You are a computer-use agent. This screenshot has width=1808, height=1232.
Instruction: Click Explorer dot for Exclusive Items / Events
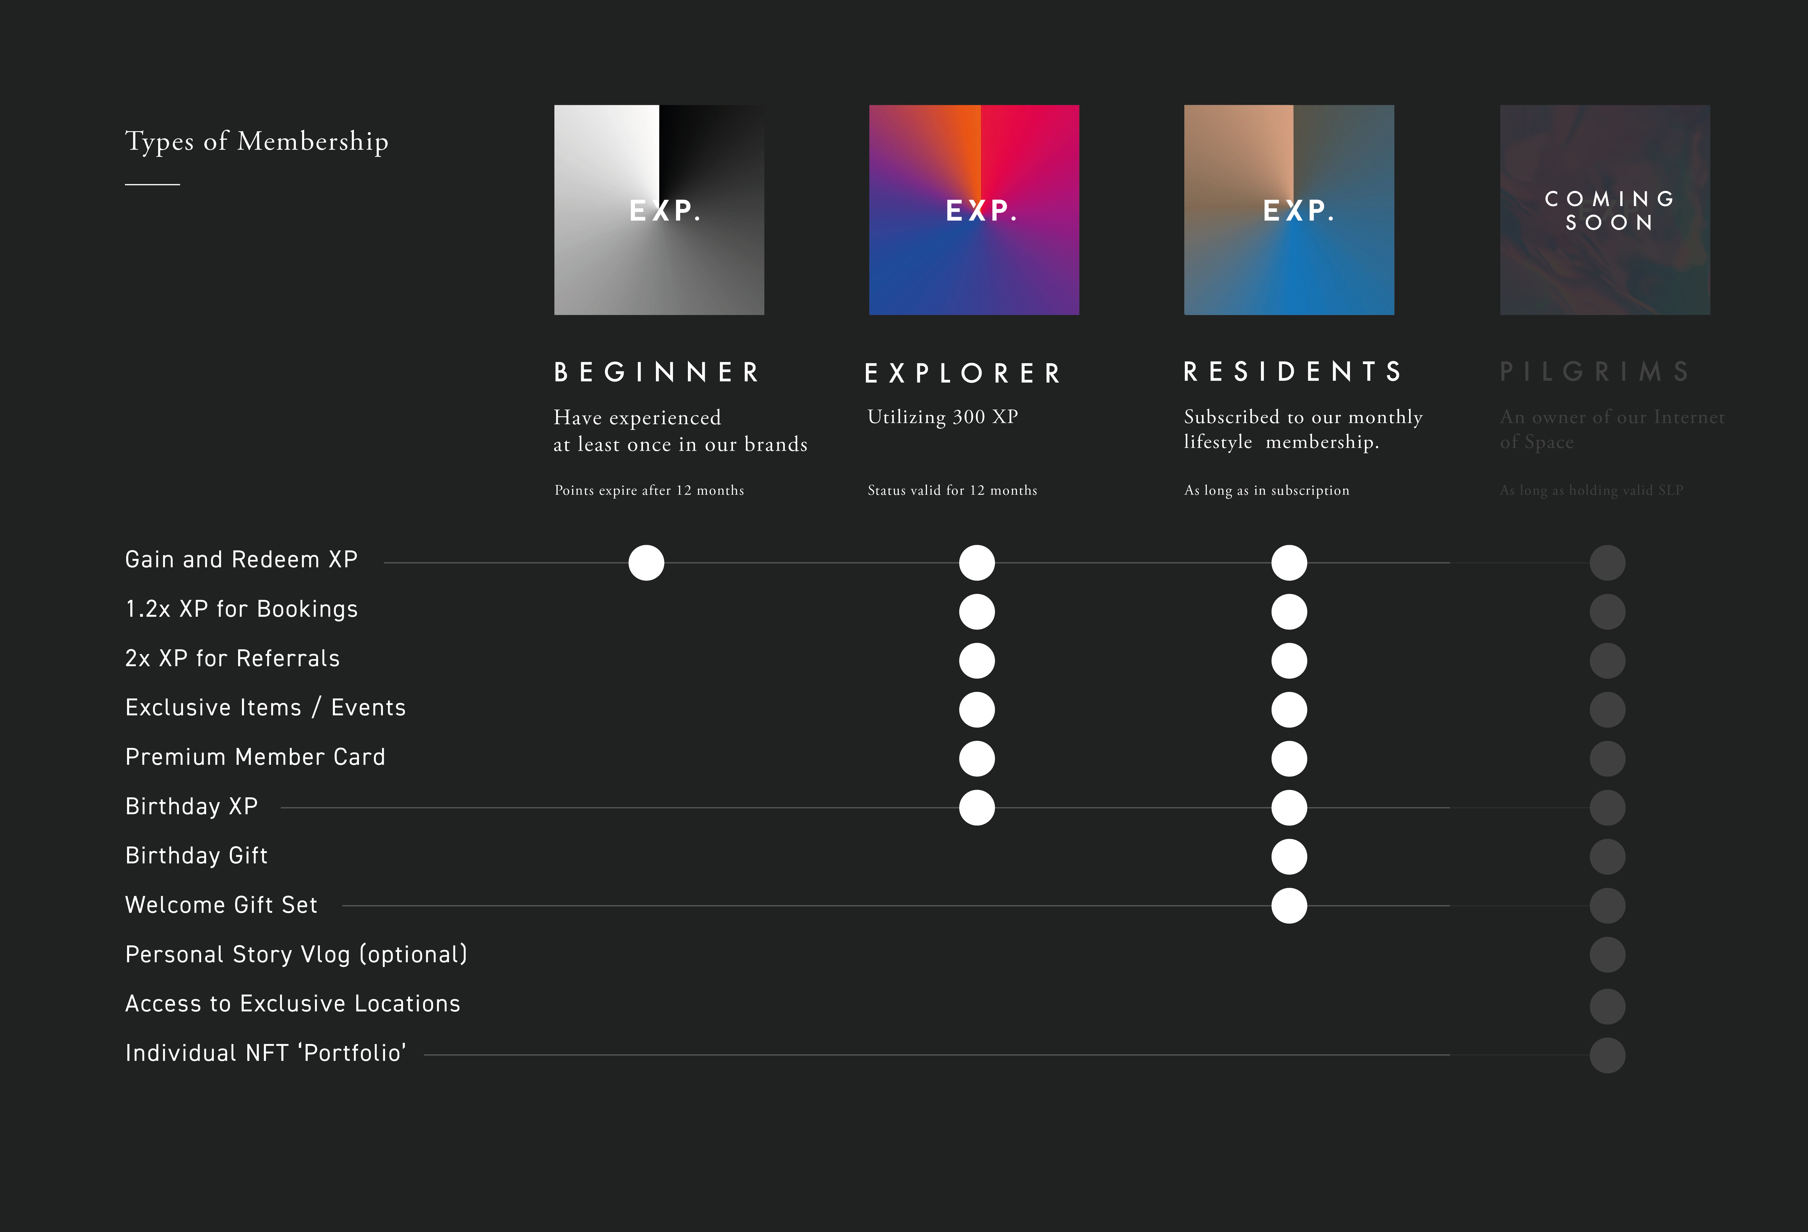977,710
